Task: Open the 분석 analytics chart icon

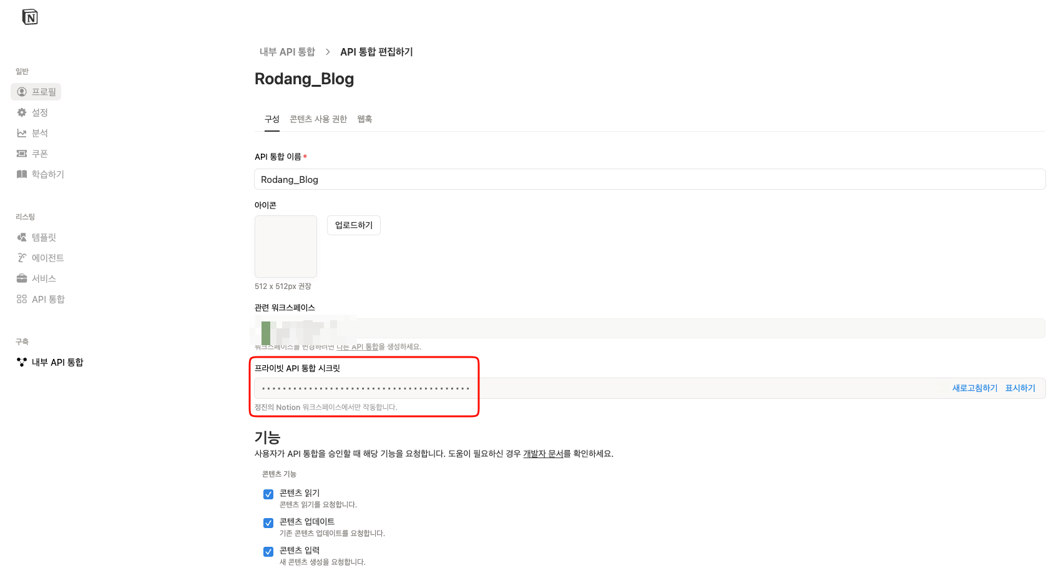Action: coord(22,133)
